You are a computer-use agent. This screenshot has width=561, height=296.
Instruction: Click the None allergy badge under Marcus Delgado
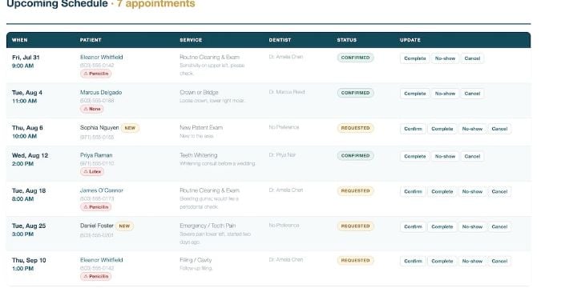pos(92,109)
